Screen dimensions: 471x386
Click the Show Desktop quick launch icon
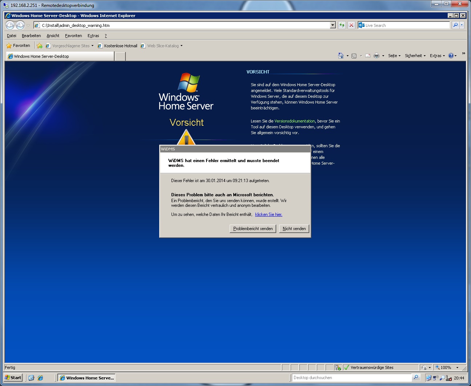pos(31,378)
